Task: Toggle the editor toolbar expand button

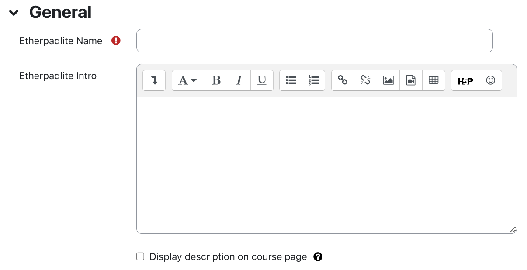Action: [154, 80]
